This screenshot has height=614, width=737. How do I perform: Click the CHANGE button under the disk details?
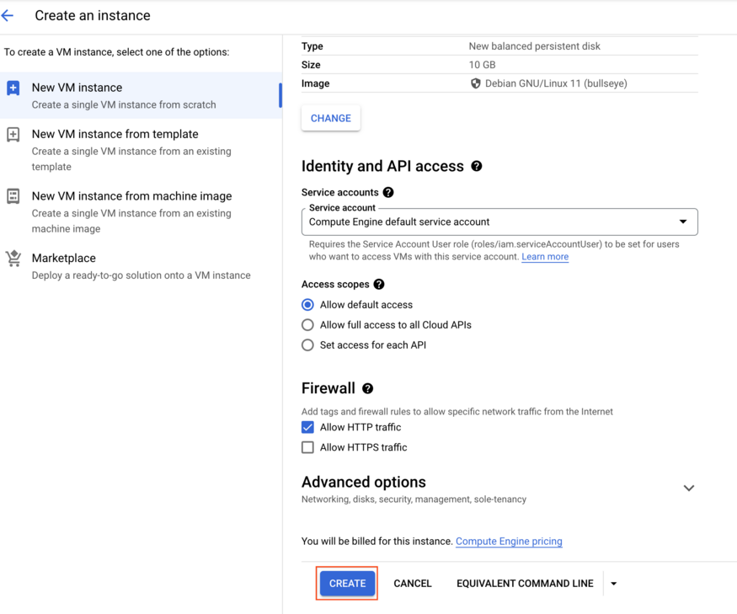(x=330, y=118)
